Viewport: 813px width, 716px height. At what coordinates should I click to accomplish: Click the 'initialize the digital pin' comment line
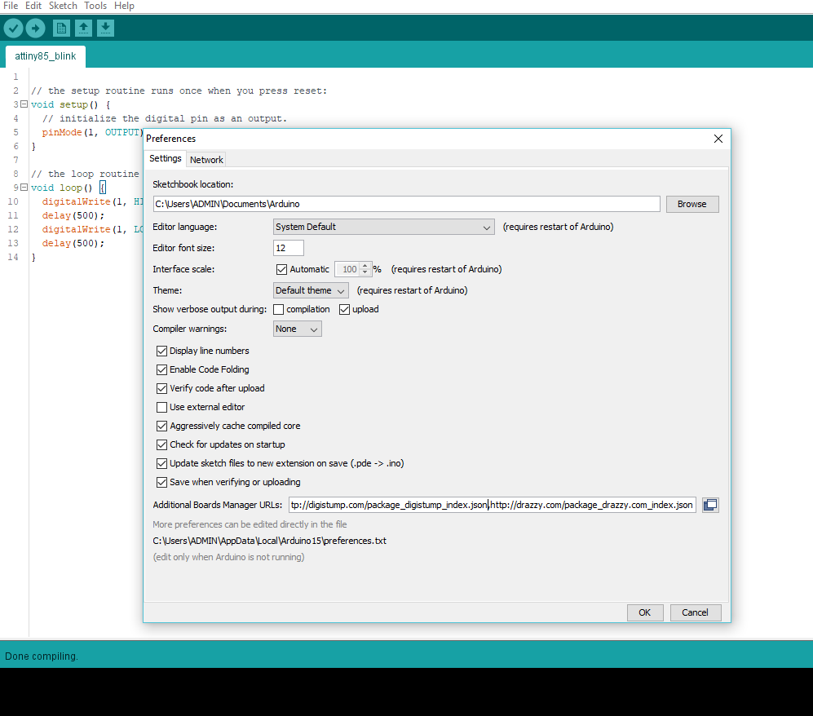coord(165,119)
